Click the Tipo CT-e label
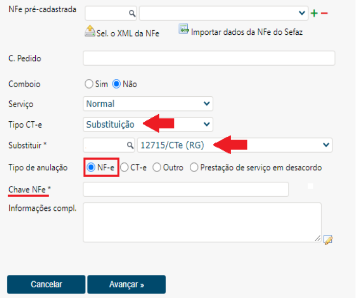This screenshot has width=356, height=298. coord(25,124)
